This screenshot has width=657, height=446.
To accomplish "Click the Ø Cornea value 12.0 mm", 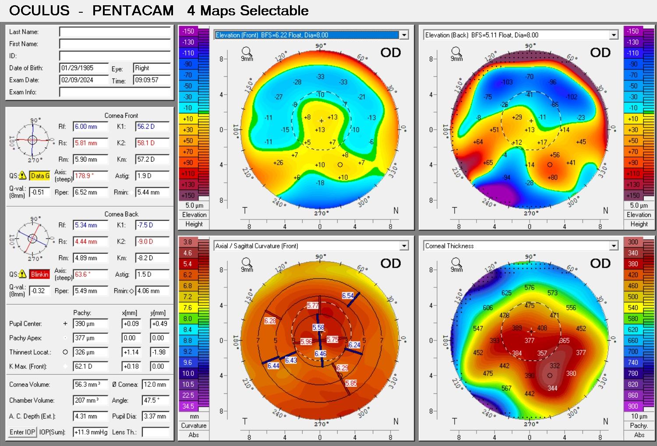I will point(155,385).
